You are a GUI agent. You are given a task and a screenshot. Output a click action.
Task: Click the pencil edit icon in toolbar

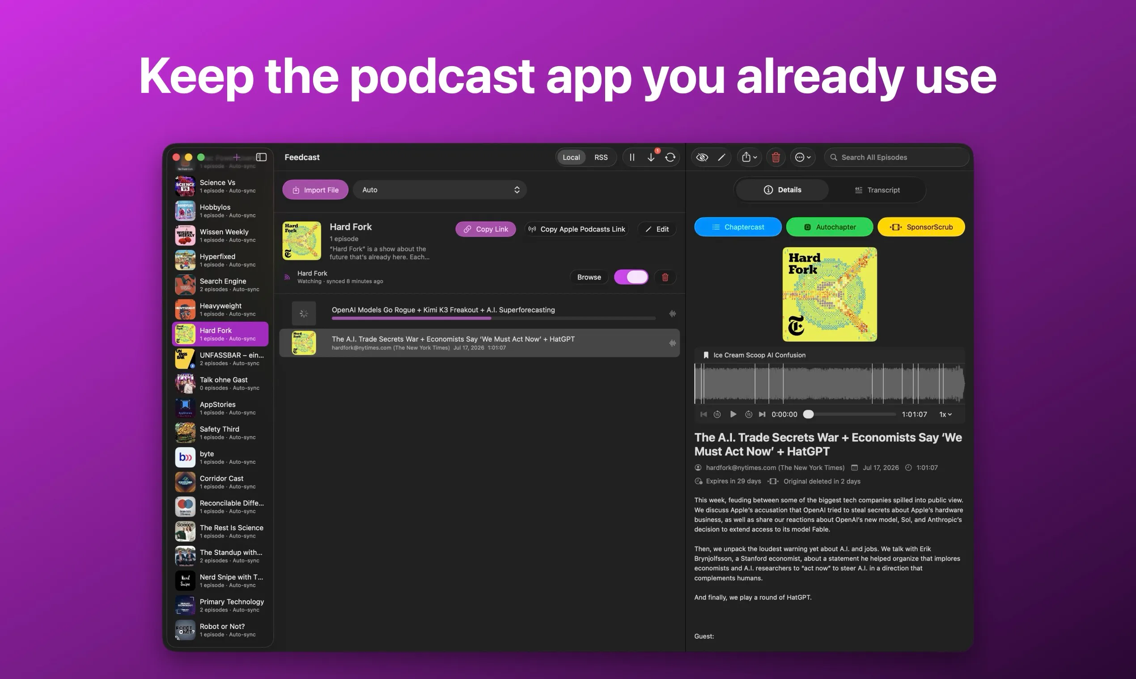coord(721,157)
